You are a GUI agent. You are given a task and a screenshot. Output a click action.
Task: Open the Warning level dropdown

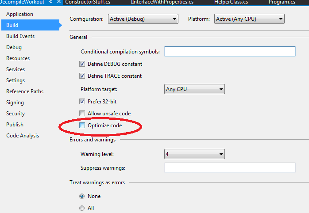(194, 154)
